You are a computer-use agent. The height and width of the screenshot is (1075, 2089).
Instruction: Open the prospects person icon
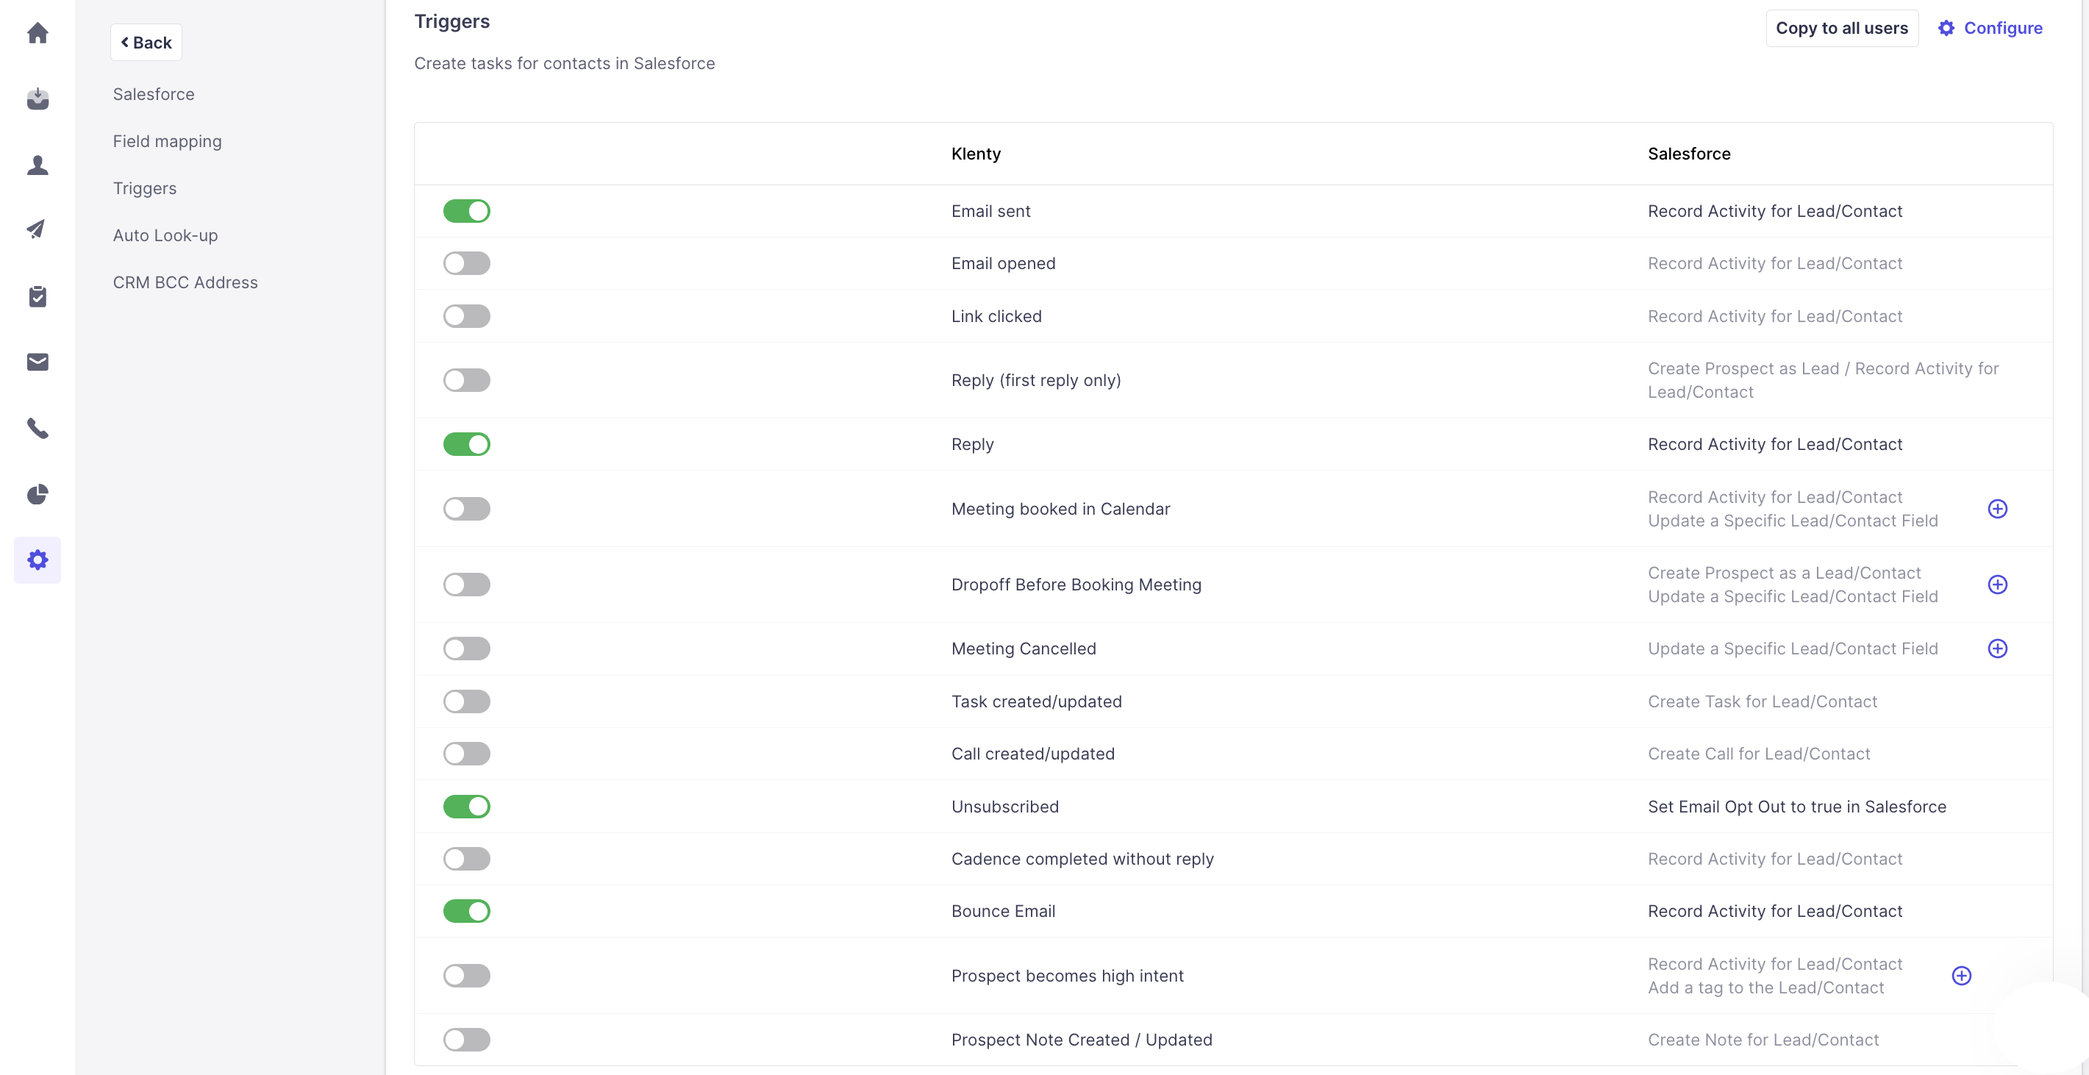tap(38, 165)
